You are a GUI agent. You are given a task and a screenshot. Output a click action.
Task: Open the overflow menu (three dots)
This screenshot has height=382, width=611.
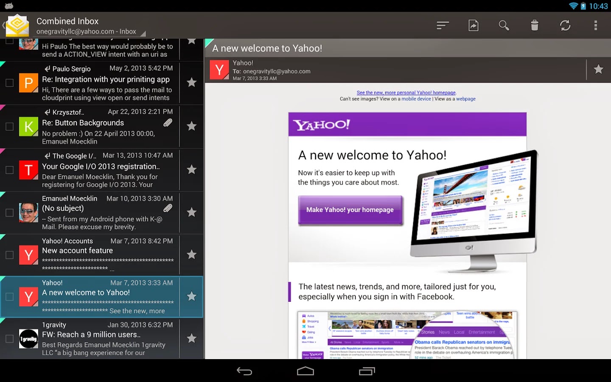coord(596,25)
